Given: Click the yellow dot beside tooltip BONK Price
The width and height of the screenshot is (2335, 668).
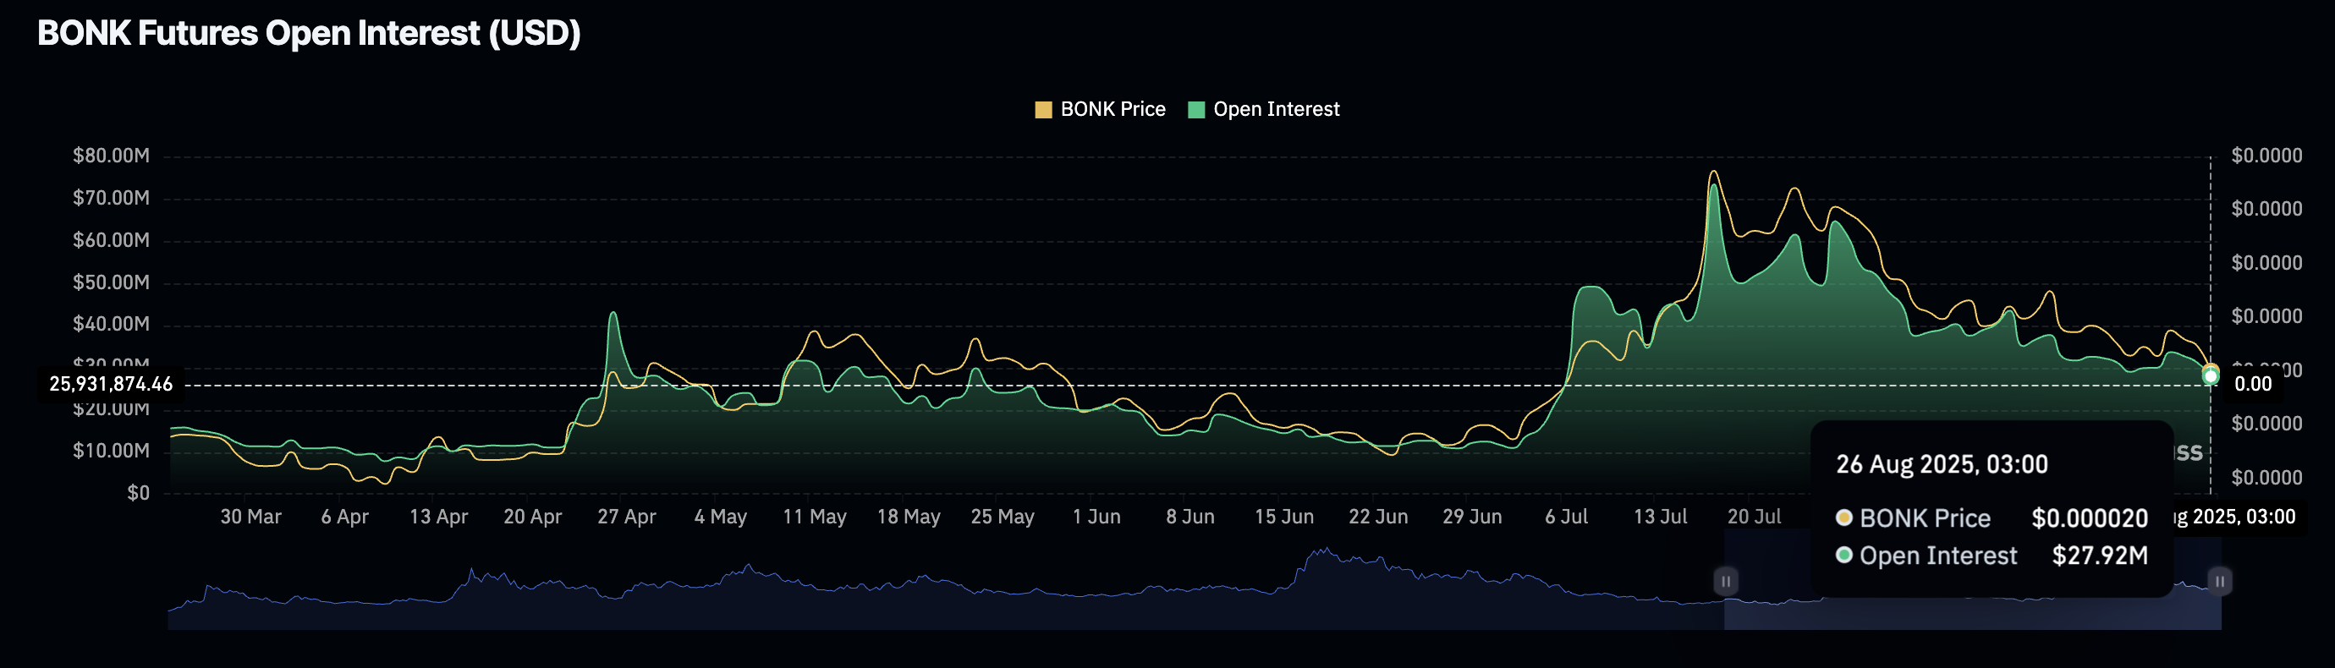Looking at the screenshot, I should click(1843, 517).
